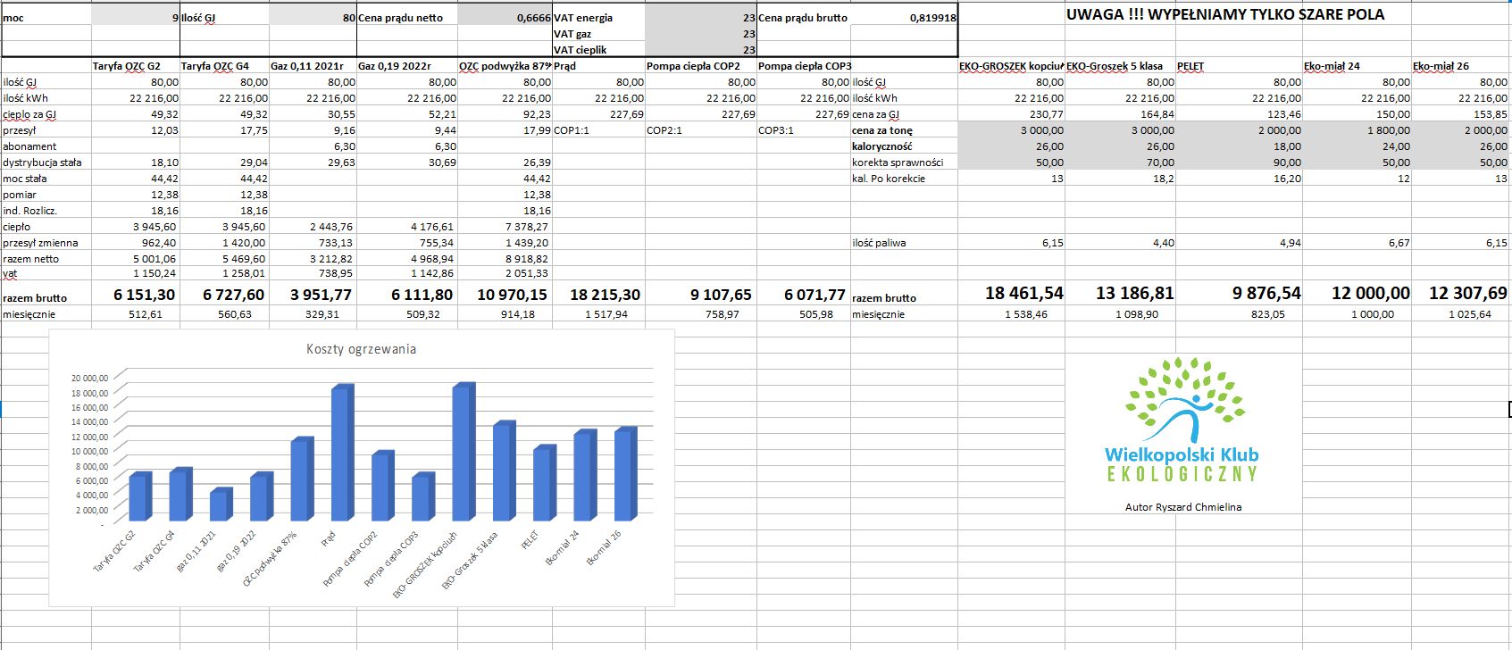
Task: Select the Eko-miał 24 header cell
Action: 1357,65
